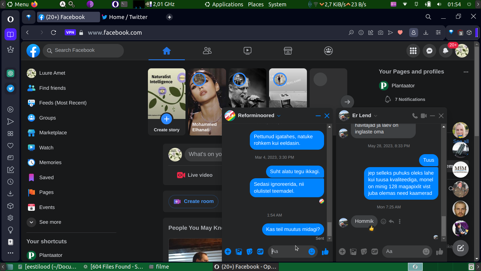Minimize the Reforminoored chat

(x=318, y=116)
